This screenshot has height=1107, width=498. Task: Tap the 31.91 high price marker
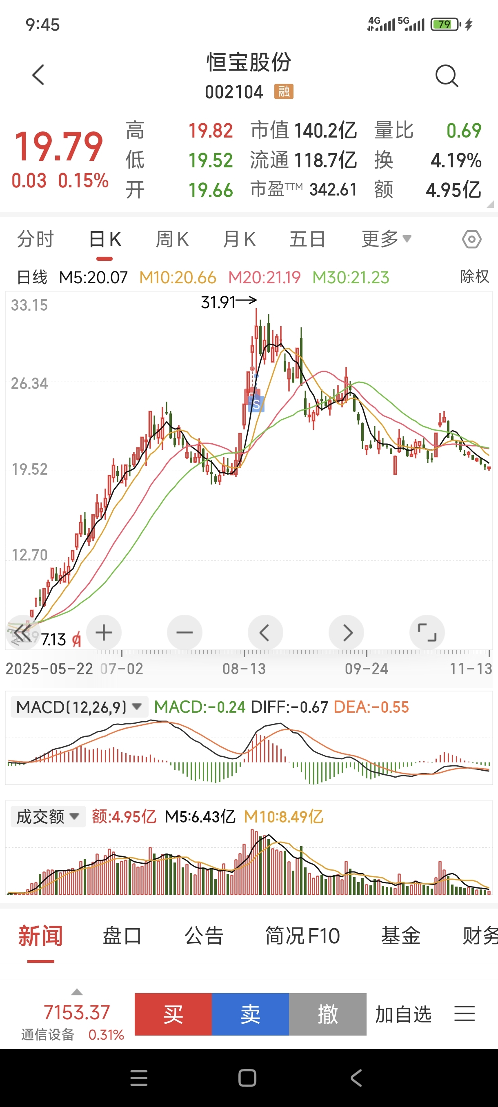click(x=228, y=302)
